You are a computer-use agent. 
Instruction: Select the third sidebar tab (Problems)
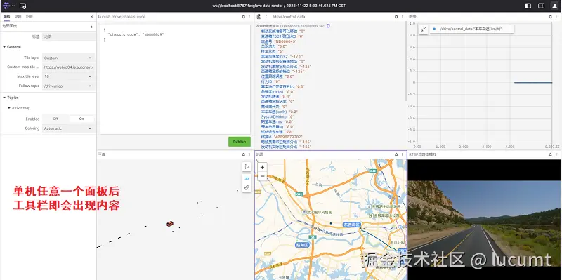(x=30, y=16)
